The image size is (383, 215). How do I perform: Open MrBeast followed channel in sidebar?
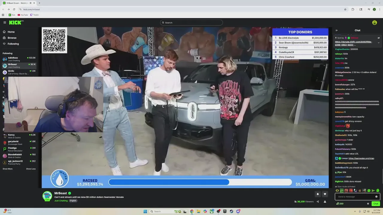[19, 65]
